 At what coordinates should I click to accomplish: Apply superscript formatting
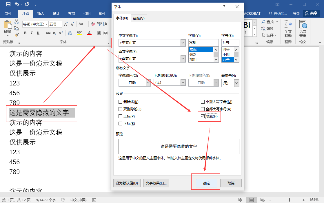pyautogui.click(x=61, y=33)
